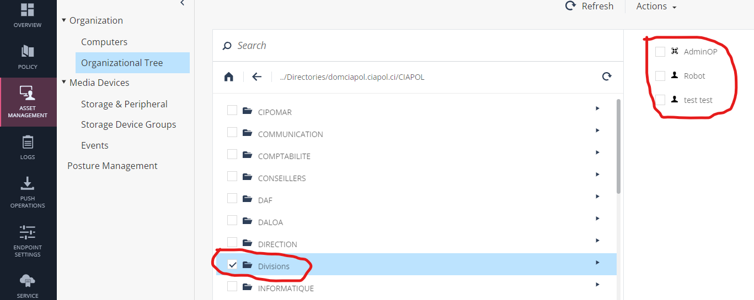Viewport: 754px width, 300px height.
Task: Check the AdminOP checkbox
Action: 660,52
